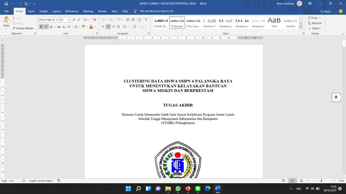This screenshot has height=194, width=346.
Task: Toggle bullet list formatting
Action: [103, 19]
